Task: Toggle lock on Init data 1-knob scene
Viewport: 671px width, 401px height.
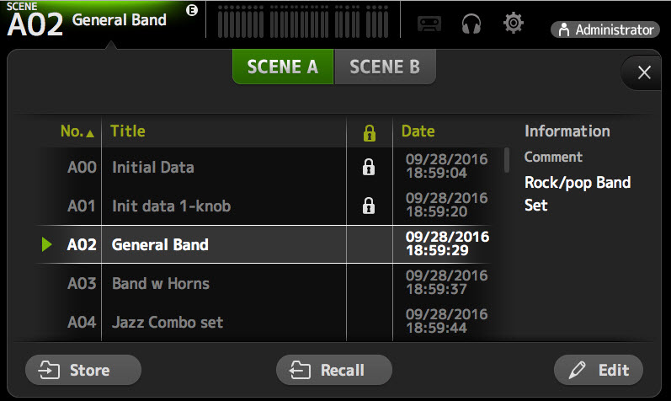Action: pos(368,206)
